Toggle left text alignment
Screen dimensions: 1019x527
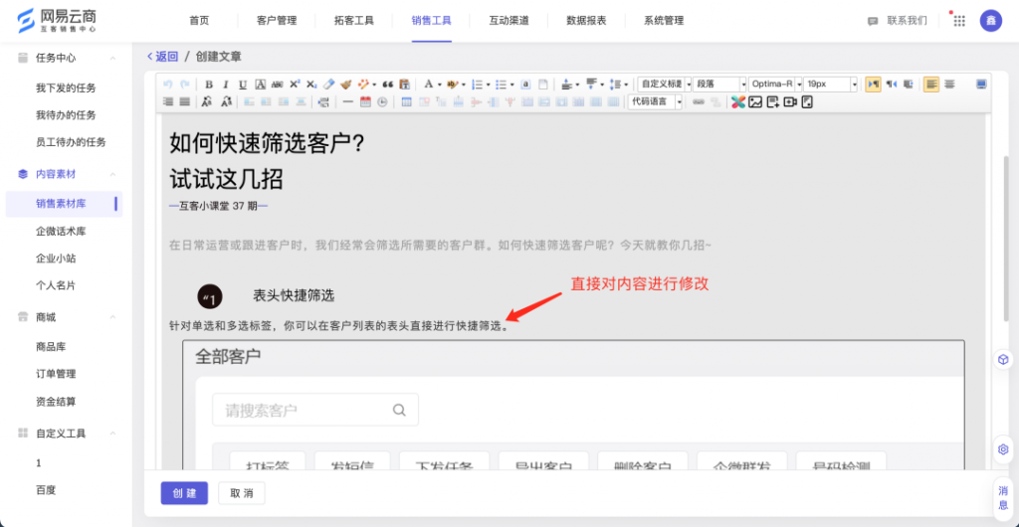931,85
